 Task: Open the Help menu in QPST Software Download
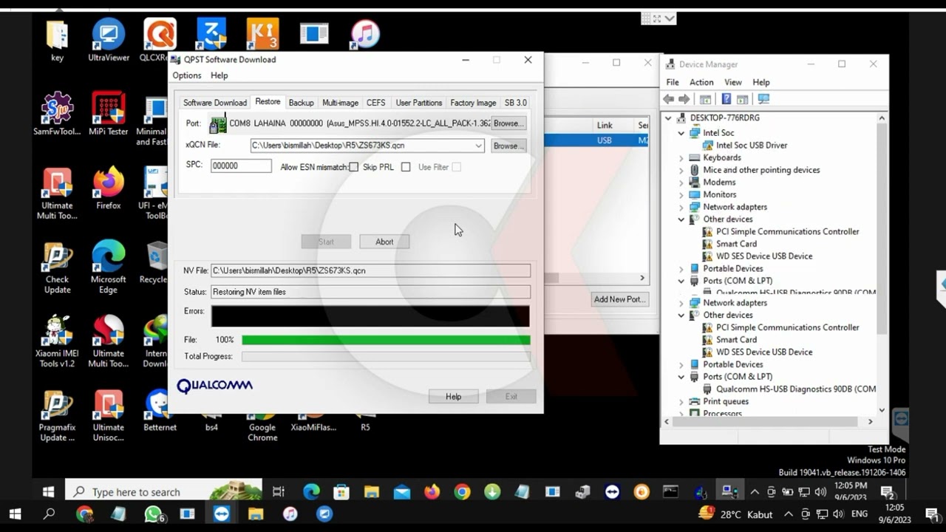point(219,75)
